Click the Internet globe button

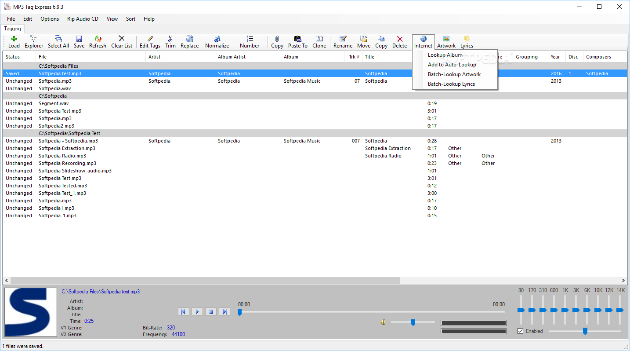[x=424, y=42]
